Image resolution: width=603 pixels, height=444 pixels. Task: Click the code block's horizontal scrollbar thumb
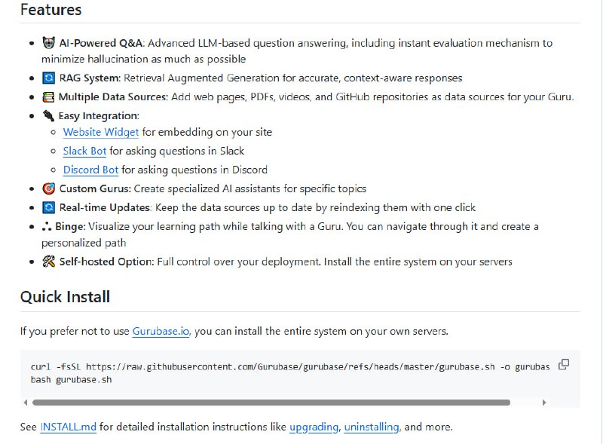[271, 403]
